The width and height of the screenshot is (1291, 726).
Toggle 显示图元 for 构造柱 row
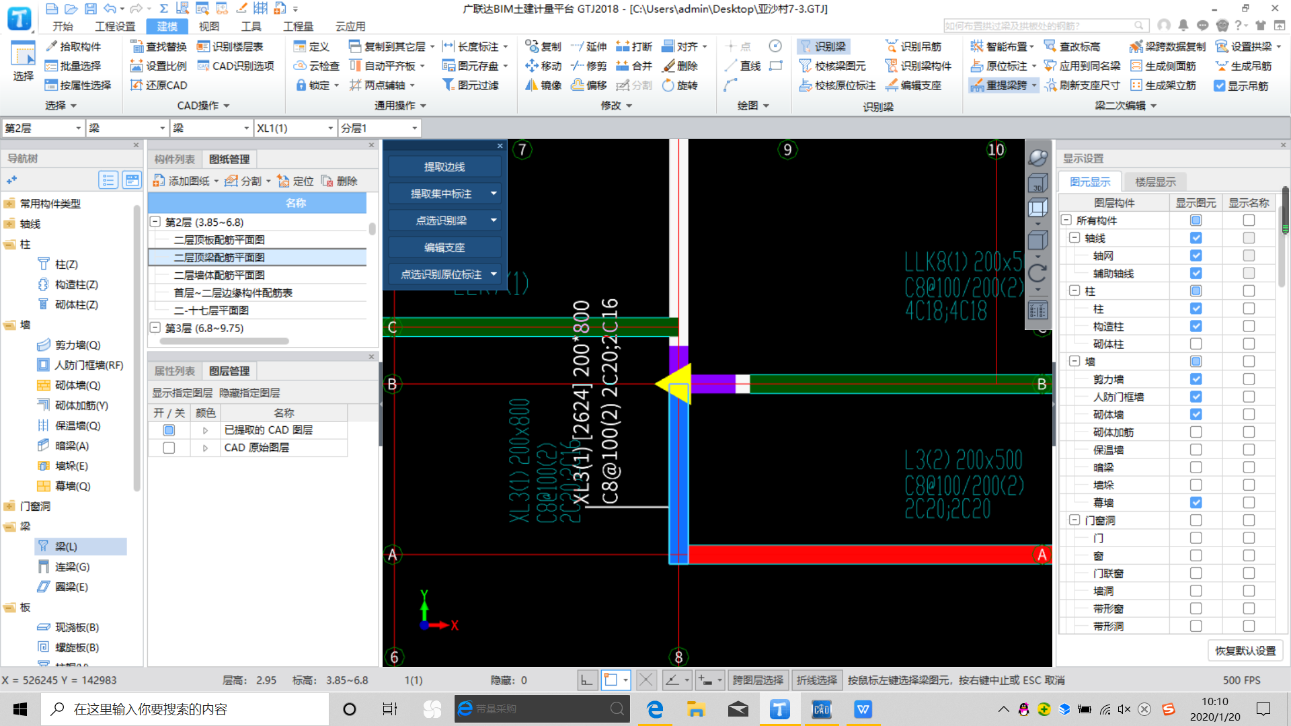coord(1196,326)
